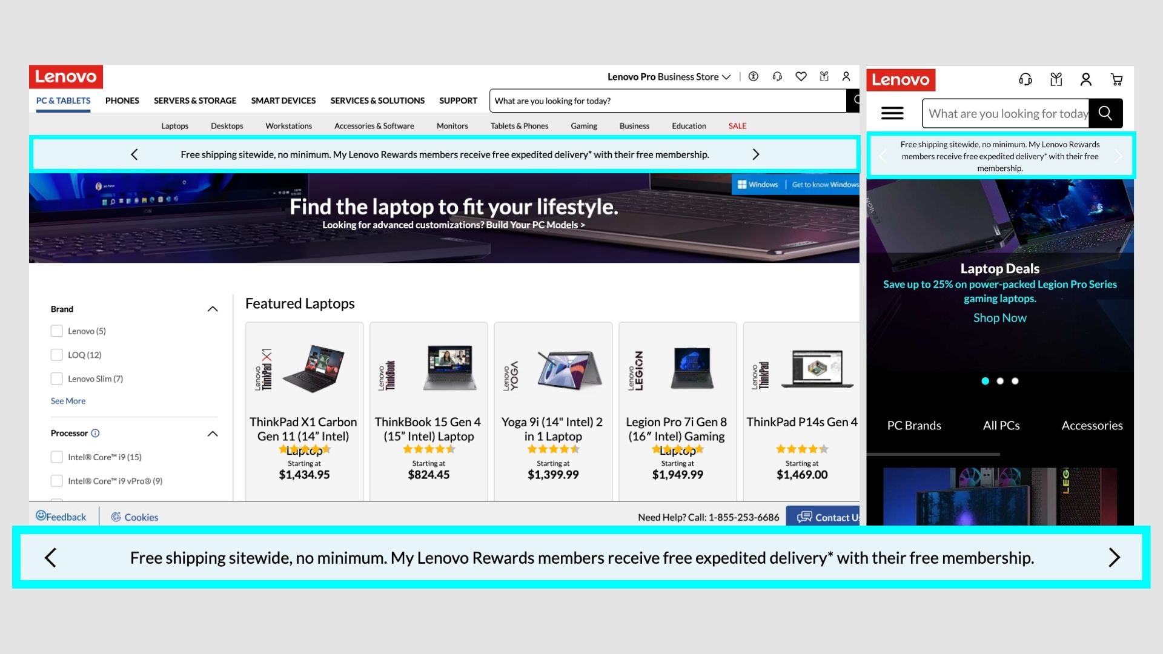Open the SALE link
Viewport: 1163px width, 654px height.
click(737, 126)
